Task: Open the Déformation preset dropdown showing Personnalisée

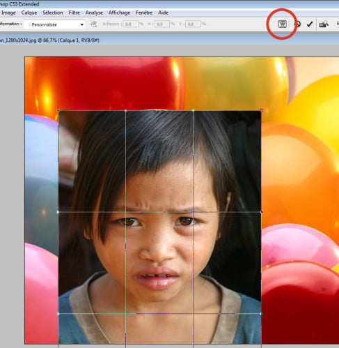Action: (x=54, y=24)
